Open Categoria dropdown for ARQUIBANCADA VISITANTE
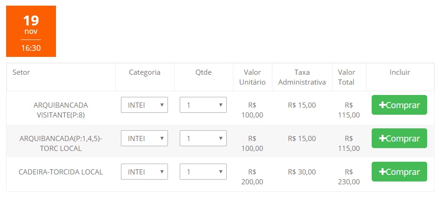 click(144, 105)
